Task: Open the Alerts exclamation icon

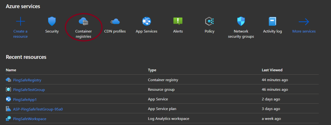Action: click(x=178, y=21)
